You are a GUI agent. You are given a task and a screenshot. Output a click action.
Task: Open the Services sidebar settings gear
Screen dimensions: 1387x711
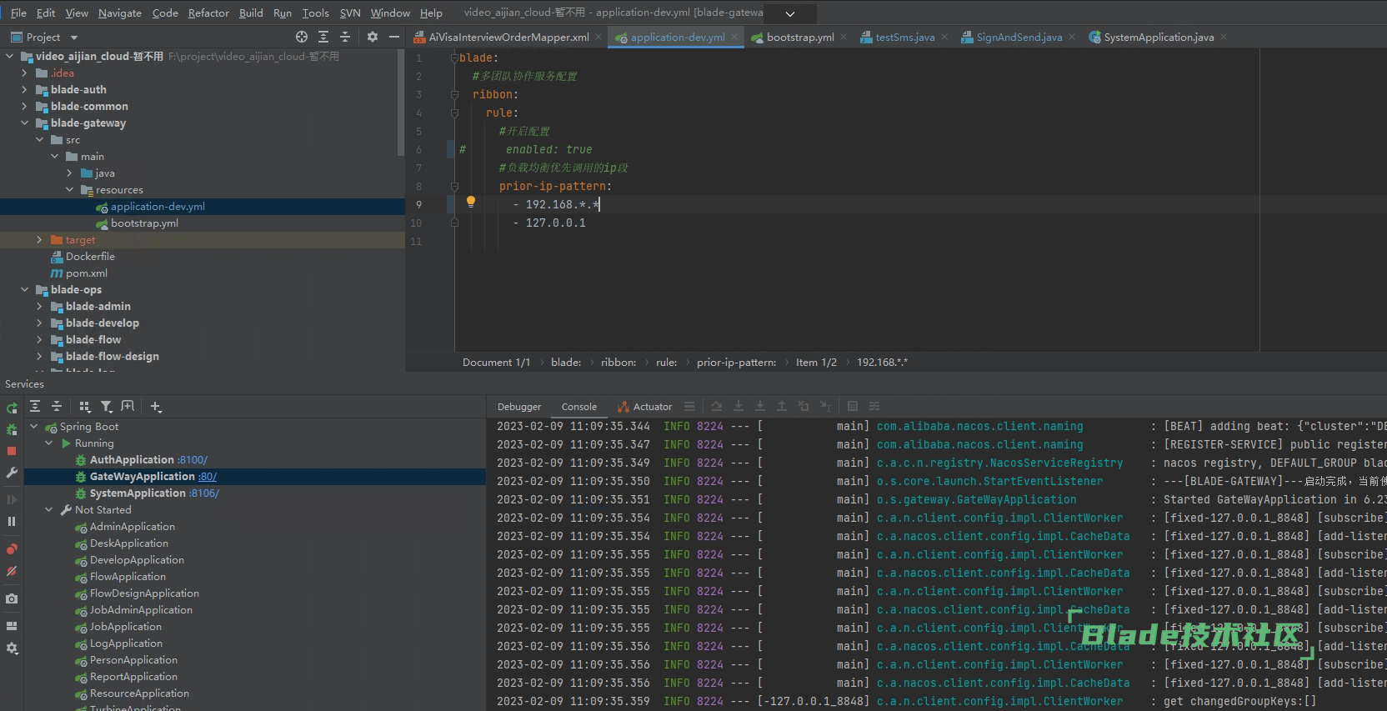click(12, 648)
